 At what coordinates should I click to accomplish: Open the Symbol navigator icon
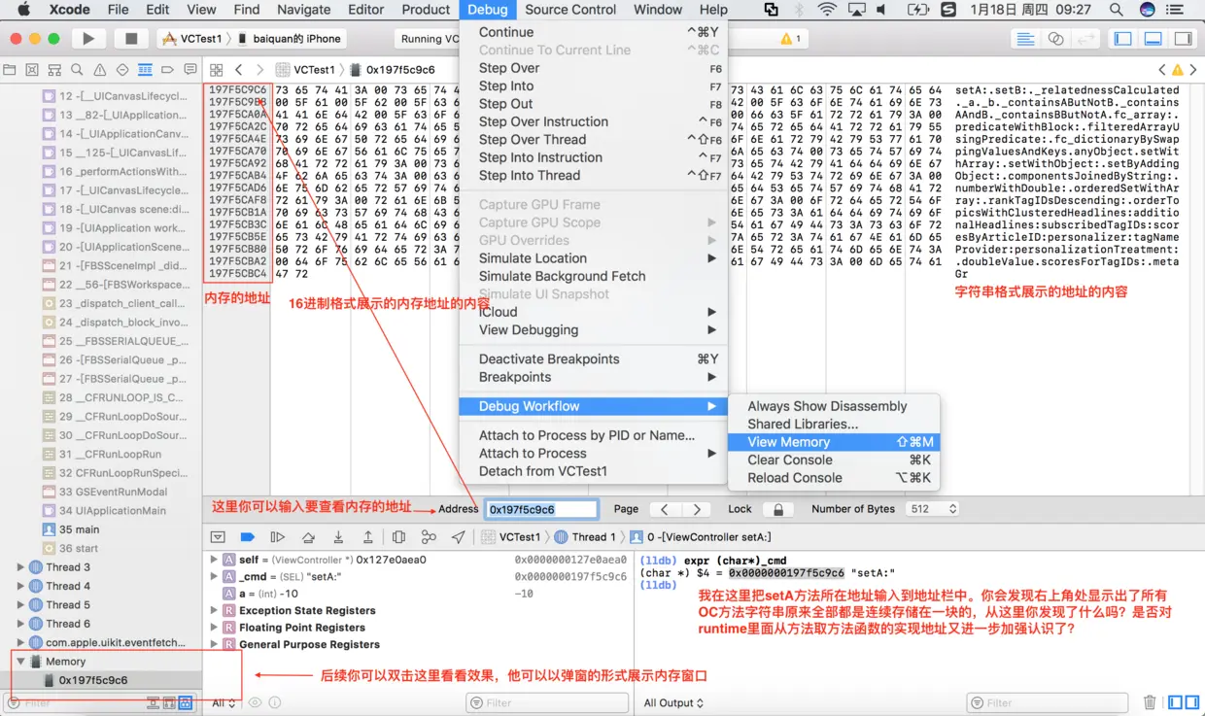tap(55, 70)
